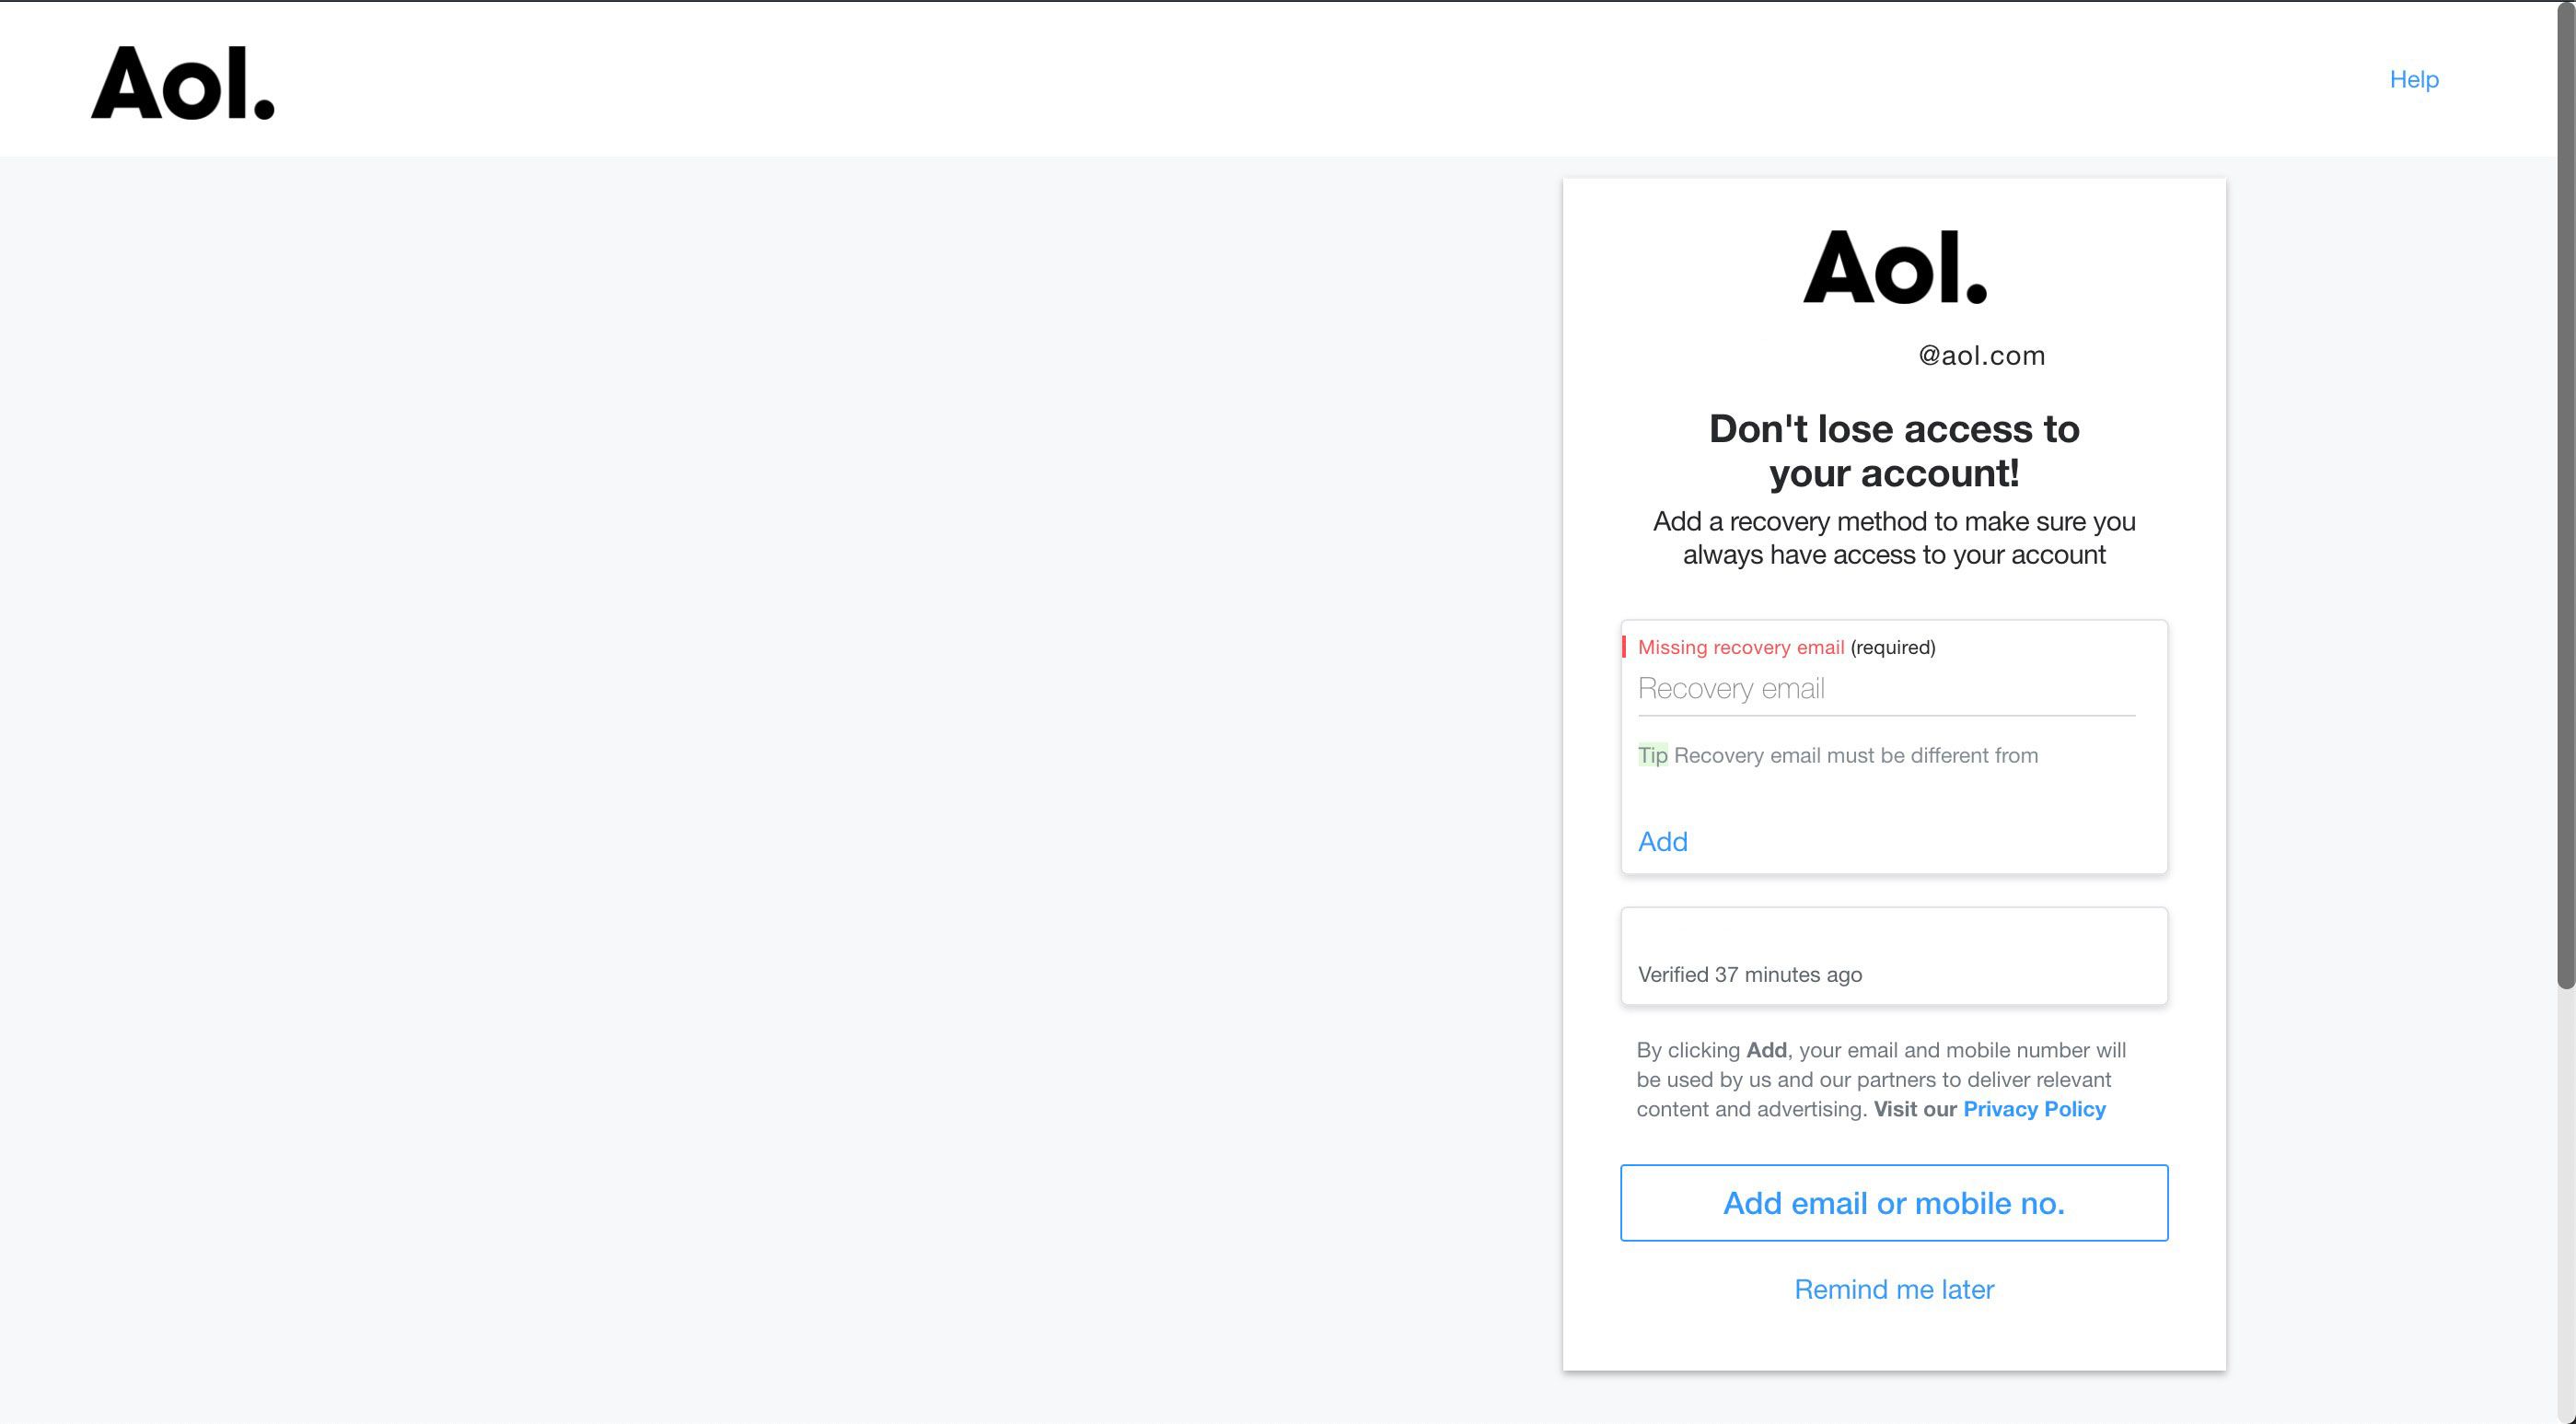Screen dimensions: 2576x1424
Task: Choose Remind me later
Action: click(x=1894, y=1289)
